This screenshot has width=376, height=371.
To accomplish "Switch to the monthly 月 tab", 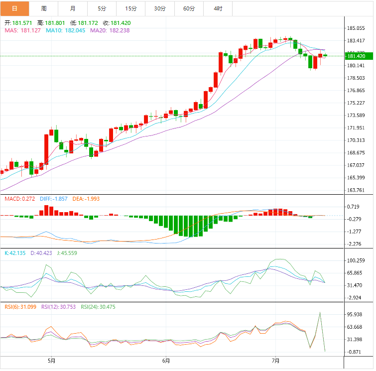I will pos(73,8).
